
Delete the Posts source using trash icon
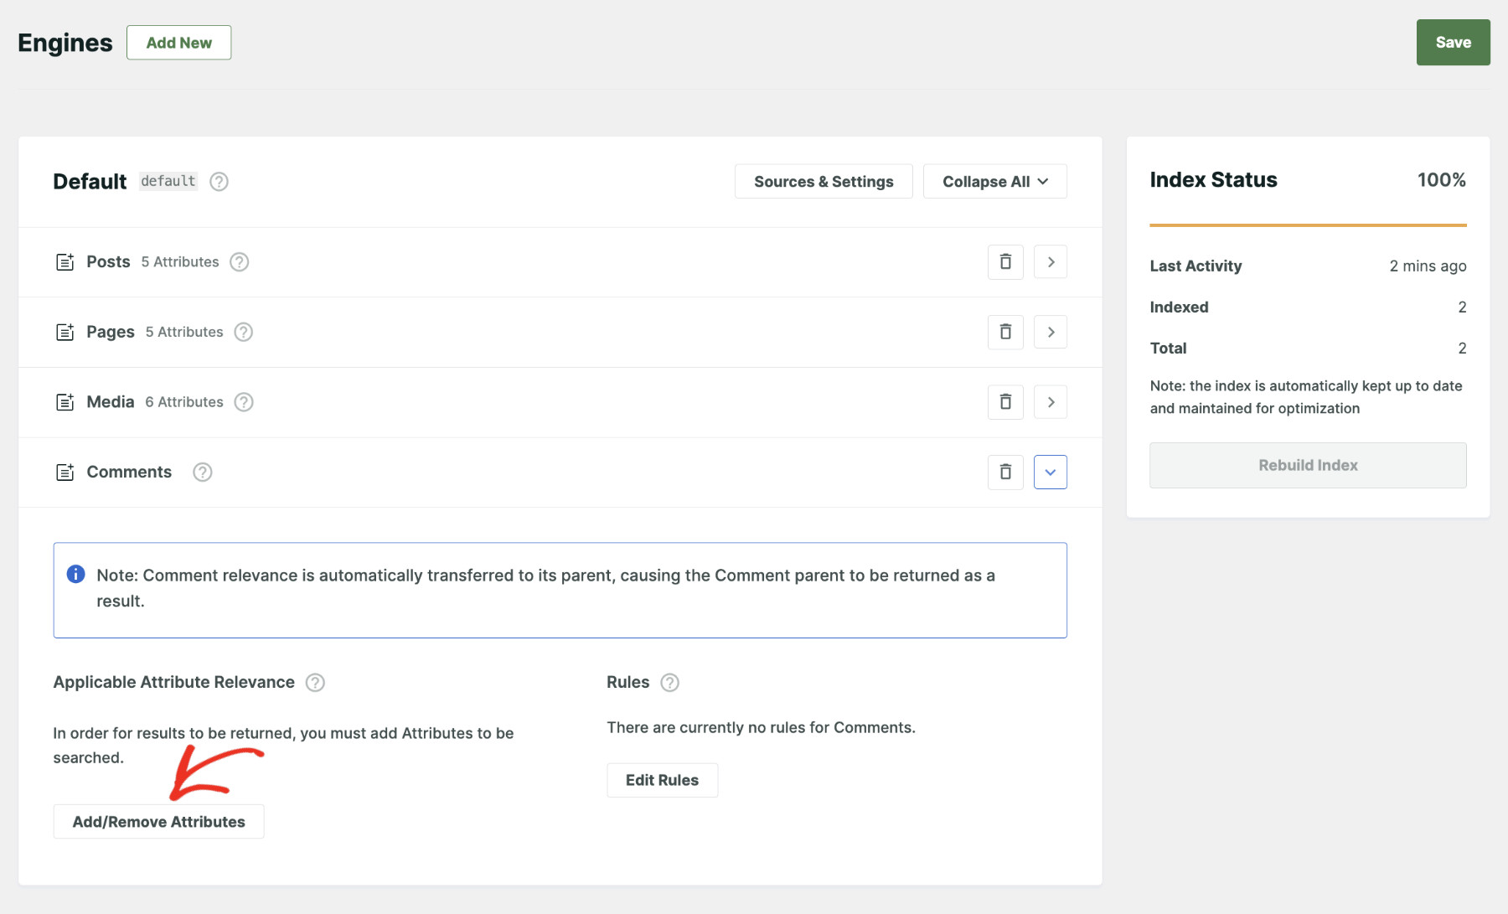click(x=1004, y=261)
